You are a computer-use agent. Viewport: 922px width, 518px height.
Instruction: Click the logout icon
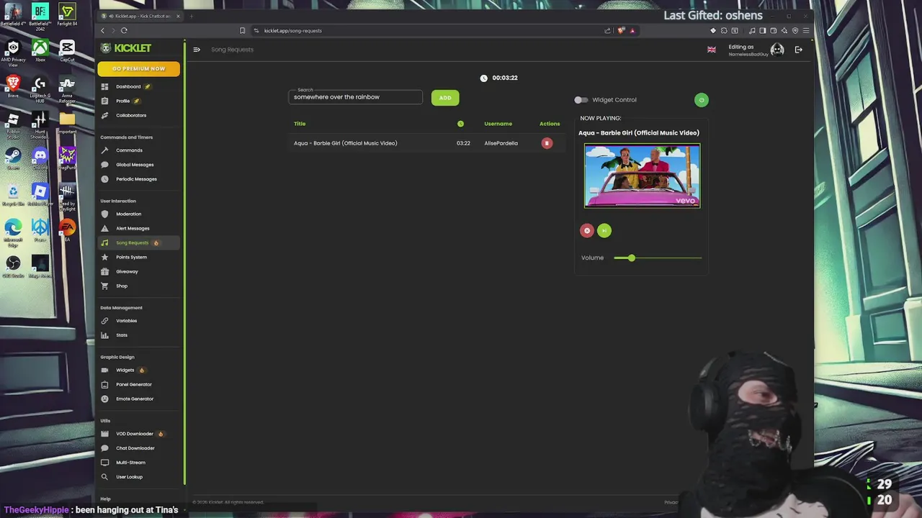[x=799, y=50]
